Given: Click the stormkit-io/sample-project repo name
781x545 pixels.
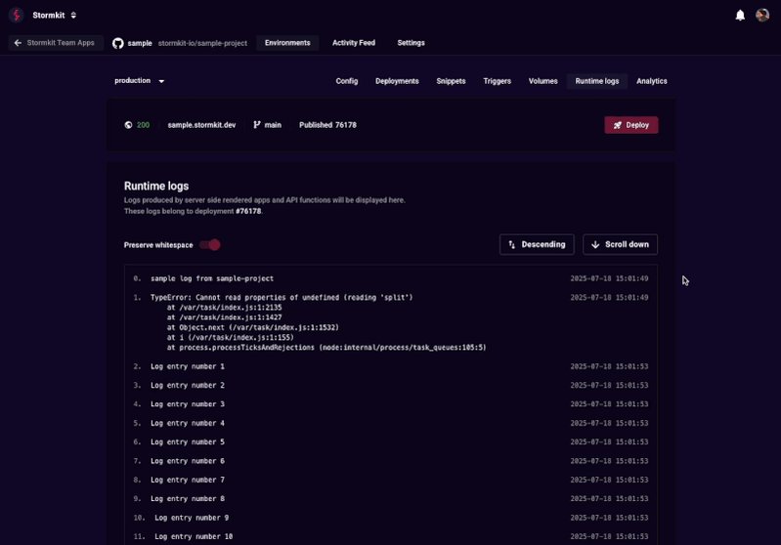Looking at the screenshot, I should coord(202,43).
